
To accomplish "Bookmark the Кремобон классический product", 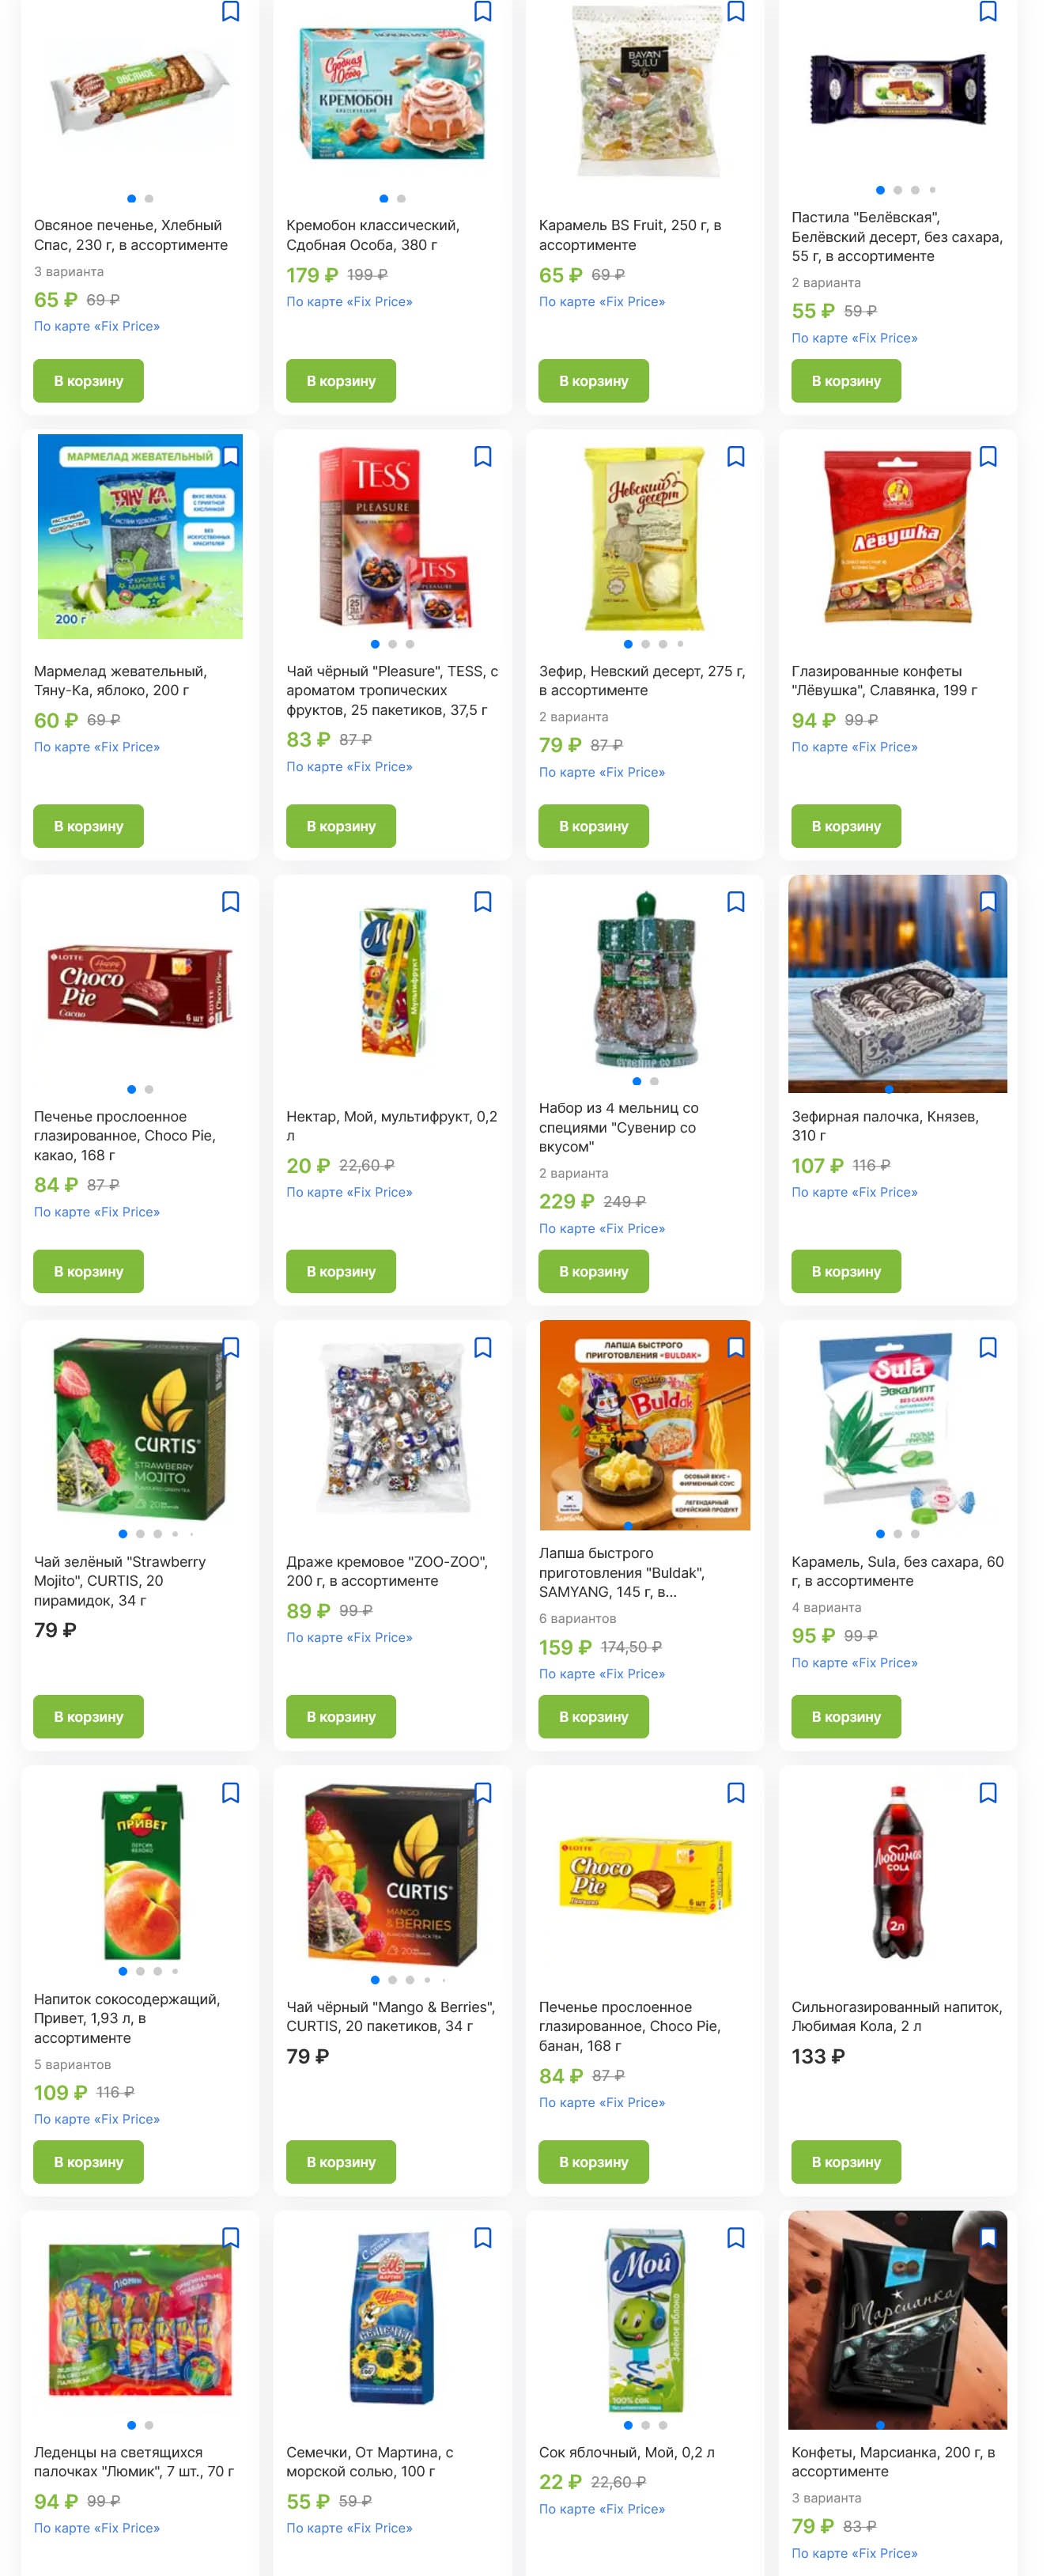I will (482, 12).
